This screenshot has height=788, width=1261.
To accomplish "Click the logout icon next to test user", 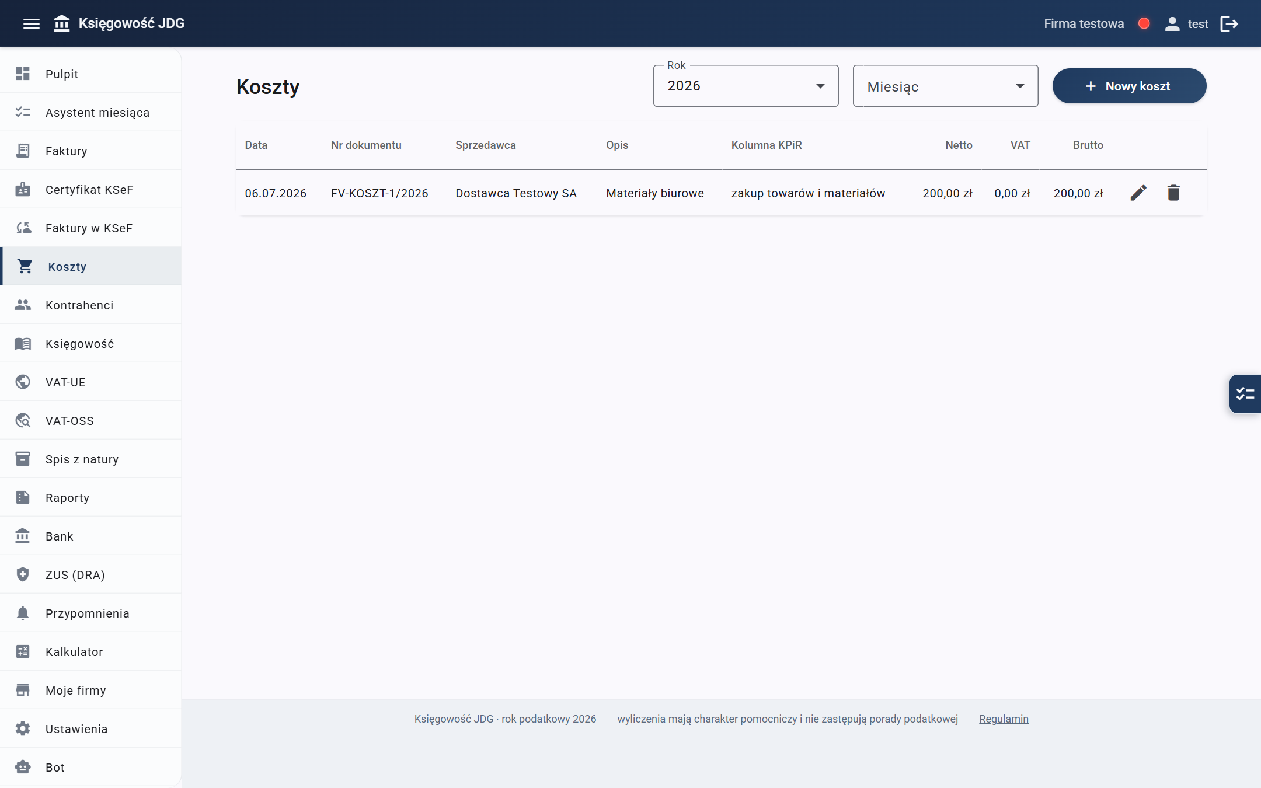I will (x=1229, y=24).
